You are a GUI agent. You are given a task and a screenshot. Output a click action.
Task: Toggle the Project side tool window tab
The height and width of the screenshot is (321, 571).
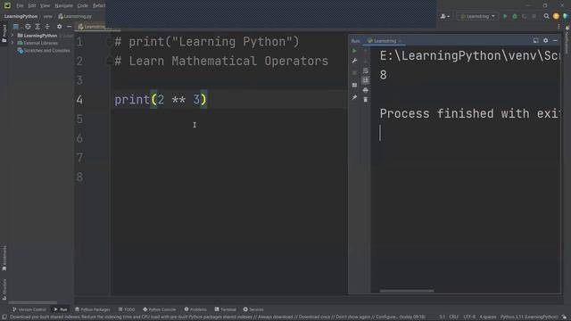tap(4, 34)
